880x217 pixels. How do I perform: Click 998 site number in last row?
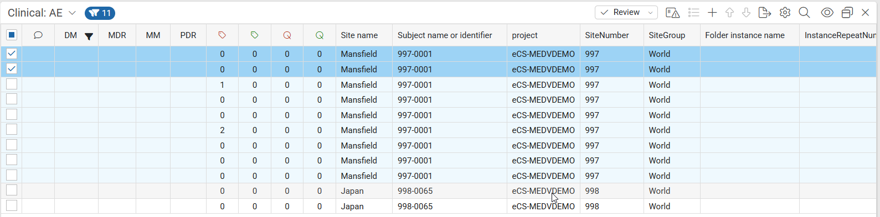pyautogui.click(x=592, y=207)
